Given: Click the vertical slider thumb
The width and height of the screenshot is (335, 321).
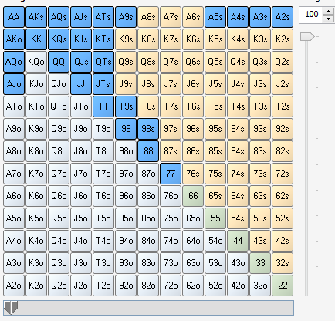Looking at the screenshot, I should point(307,37).
